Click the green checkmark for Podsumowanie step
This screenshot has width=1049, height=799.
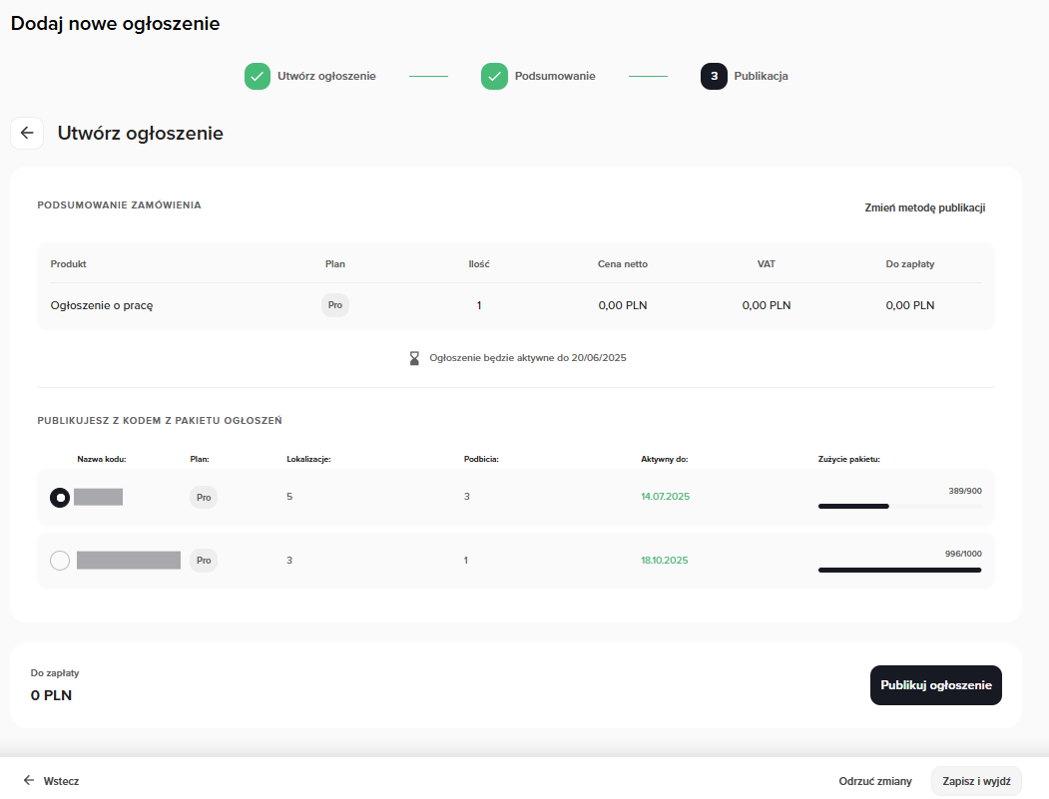tap(494, 76)
